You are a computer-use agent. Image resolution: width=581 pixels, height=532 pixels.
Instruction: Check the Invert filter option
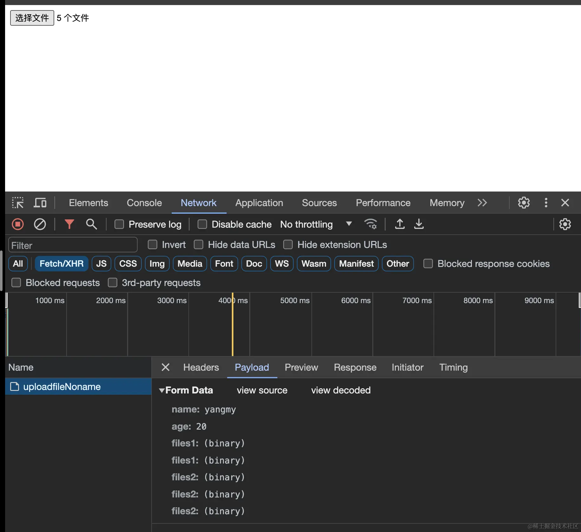click(153, 244)
